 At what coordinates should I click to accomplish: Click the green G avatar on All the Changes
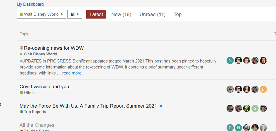click(230, 128)
